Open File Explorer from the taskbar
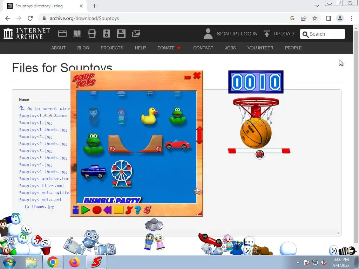This screenshot has width=359, height=269. [31, 262]
